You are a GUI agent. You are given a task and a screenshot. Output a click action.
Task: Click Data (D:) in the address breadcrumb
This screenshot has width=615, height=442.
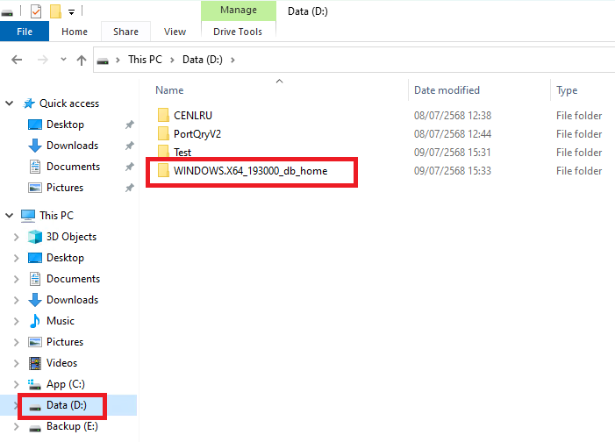tap(203, 60)
